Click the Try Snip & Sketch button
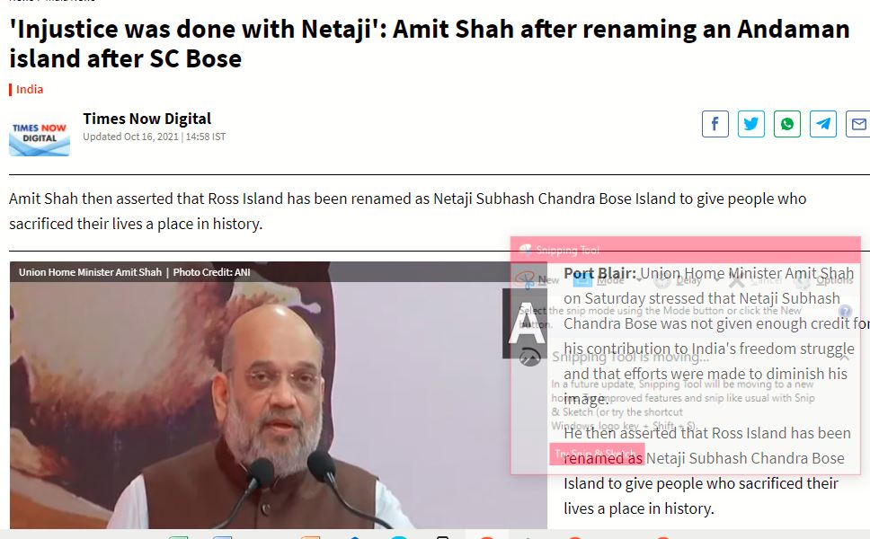Screen dimensions: 870x539 [597, 455]
